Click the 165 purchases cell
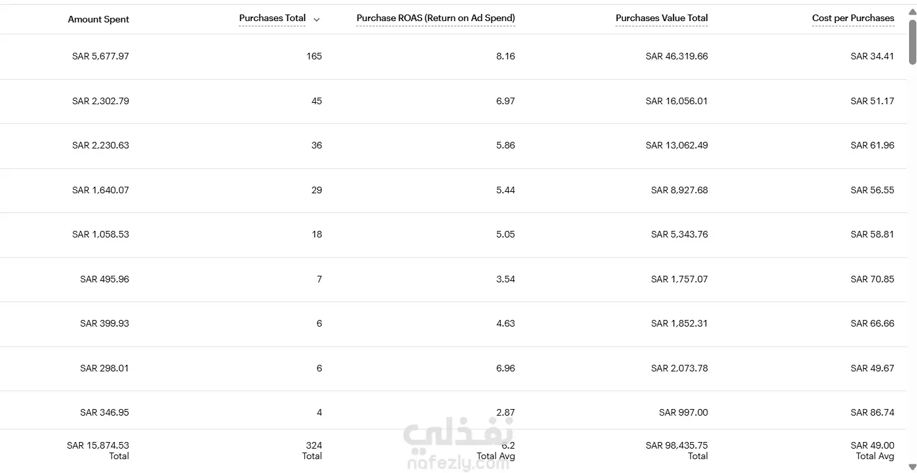 coord(314,56)
